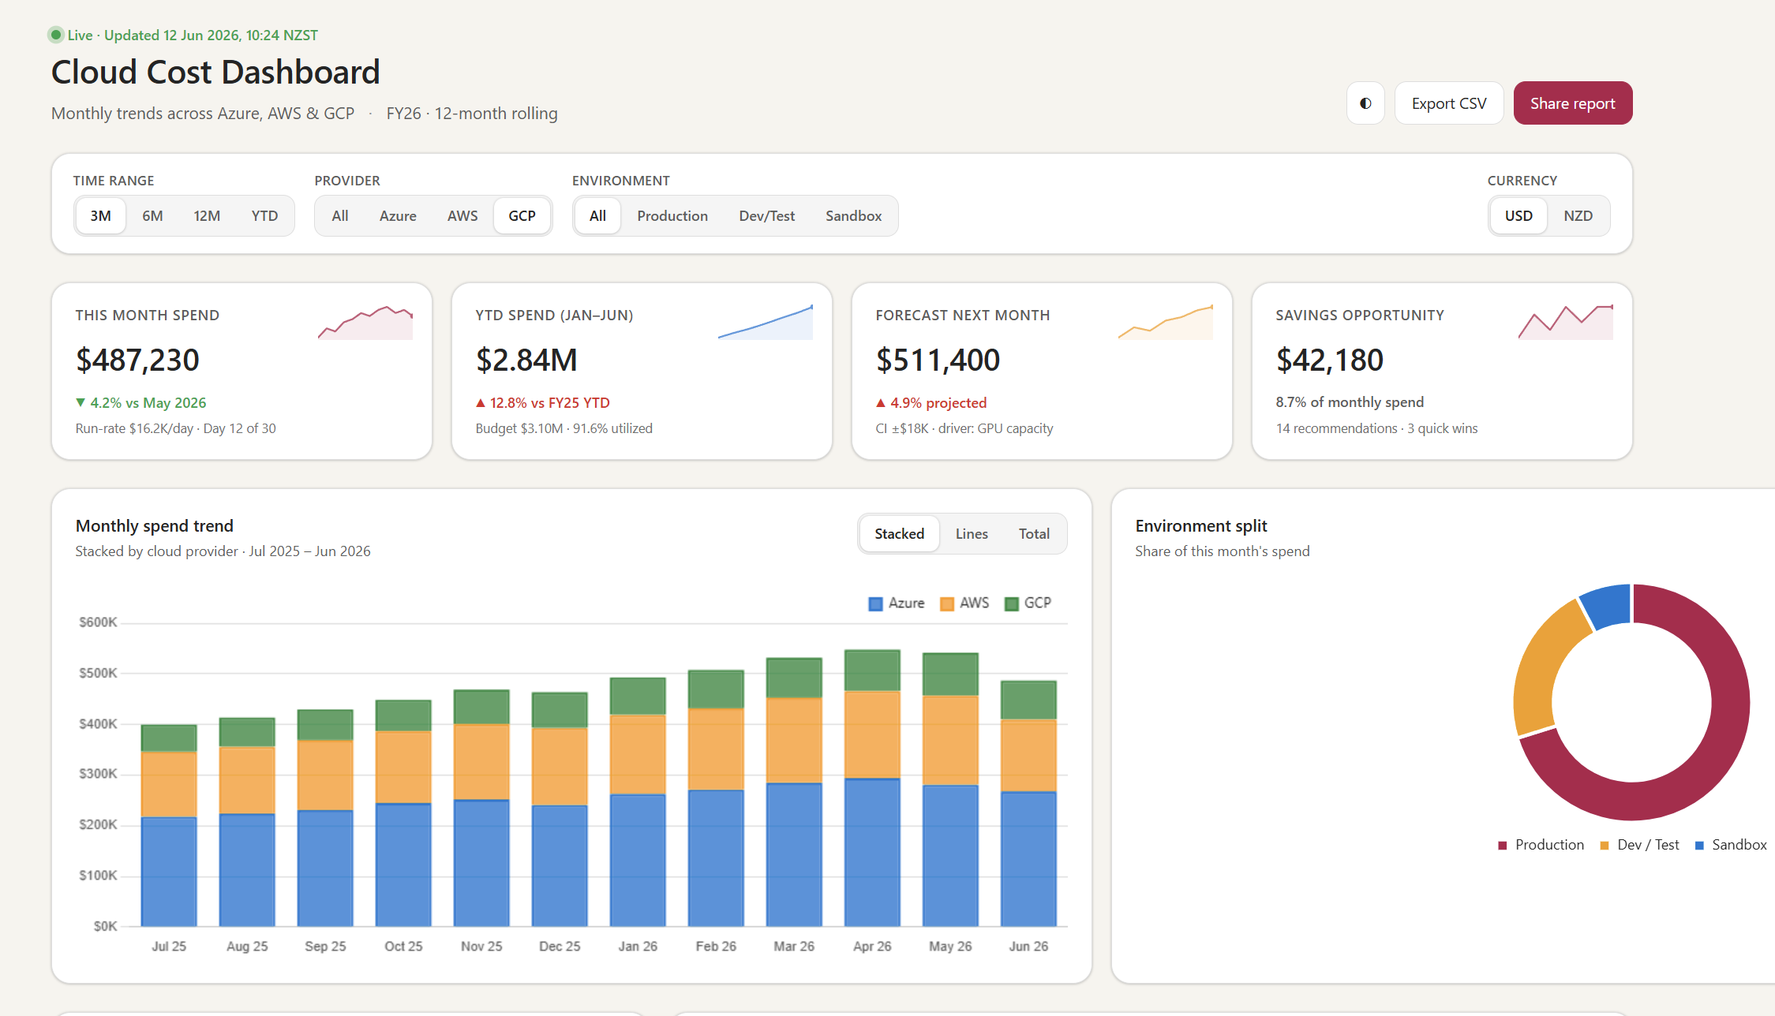Toggle Dev / Test in donut legend
The width and height of the screenshot is (1775, 1016).
(x=1639, y=845)
